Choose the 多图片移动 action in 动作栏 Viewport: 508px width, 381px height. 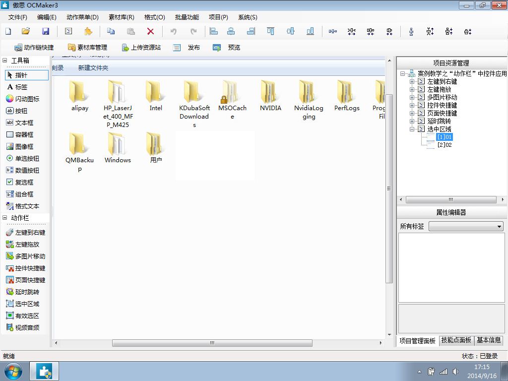(x=26, y=256)
